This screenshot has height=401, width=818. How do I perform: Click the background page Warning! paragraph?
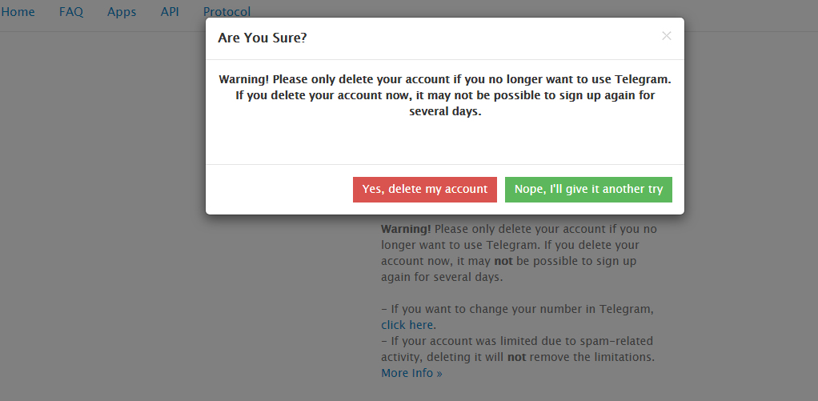519,253
